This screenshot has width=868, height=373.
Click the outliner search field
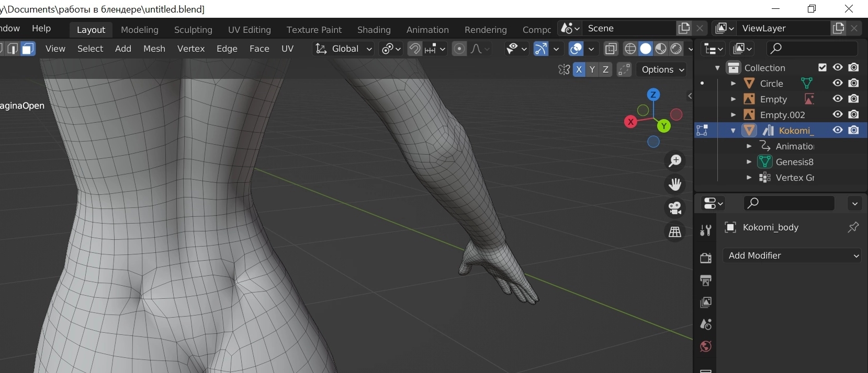[813, 49]
